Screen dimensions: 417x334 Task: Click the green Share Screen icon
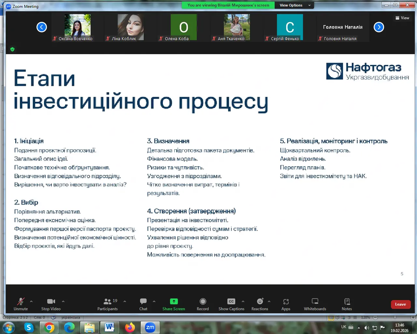[x=174, y=301]
